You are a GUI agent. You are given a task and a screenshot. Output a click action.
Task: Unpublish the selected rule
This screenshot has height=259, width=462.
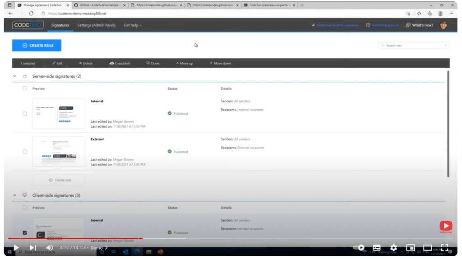[120, 63]
